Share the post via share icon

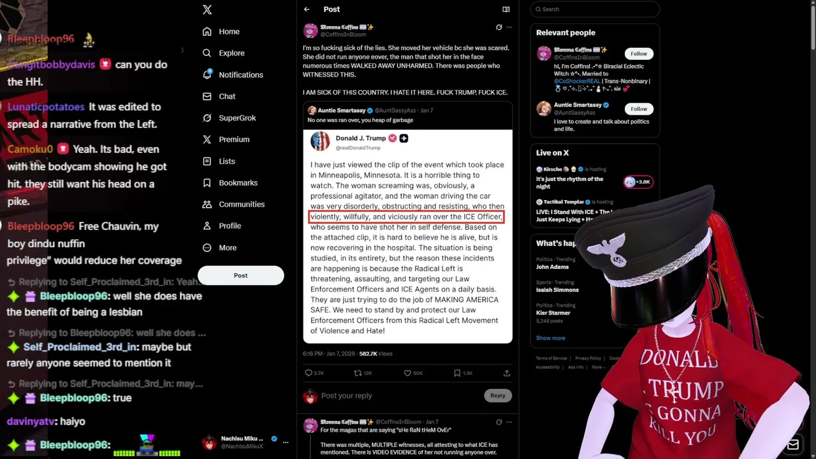[x=507, y=373]
